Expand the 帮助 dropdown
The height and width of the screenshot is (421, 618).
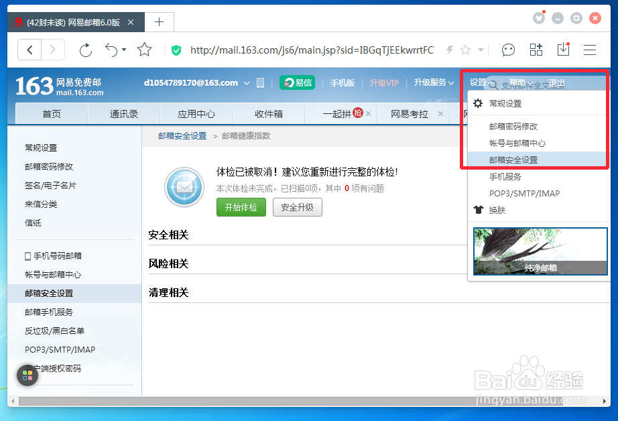pyautogui.click(x=521, y=82)
